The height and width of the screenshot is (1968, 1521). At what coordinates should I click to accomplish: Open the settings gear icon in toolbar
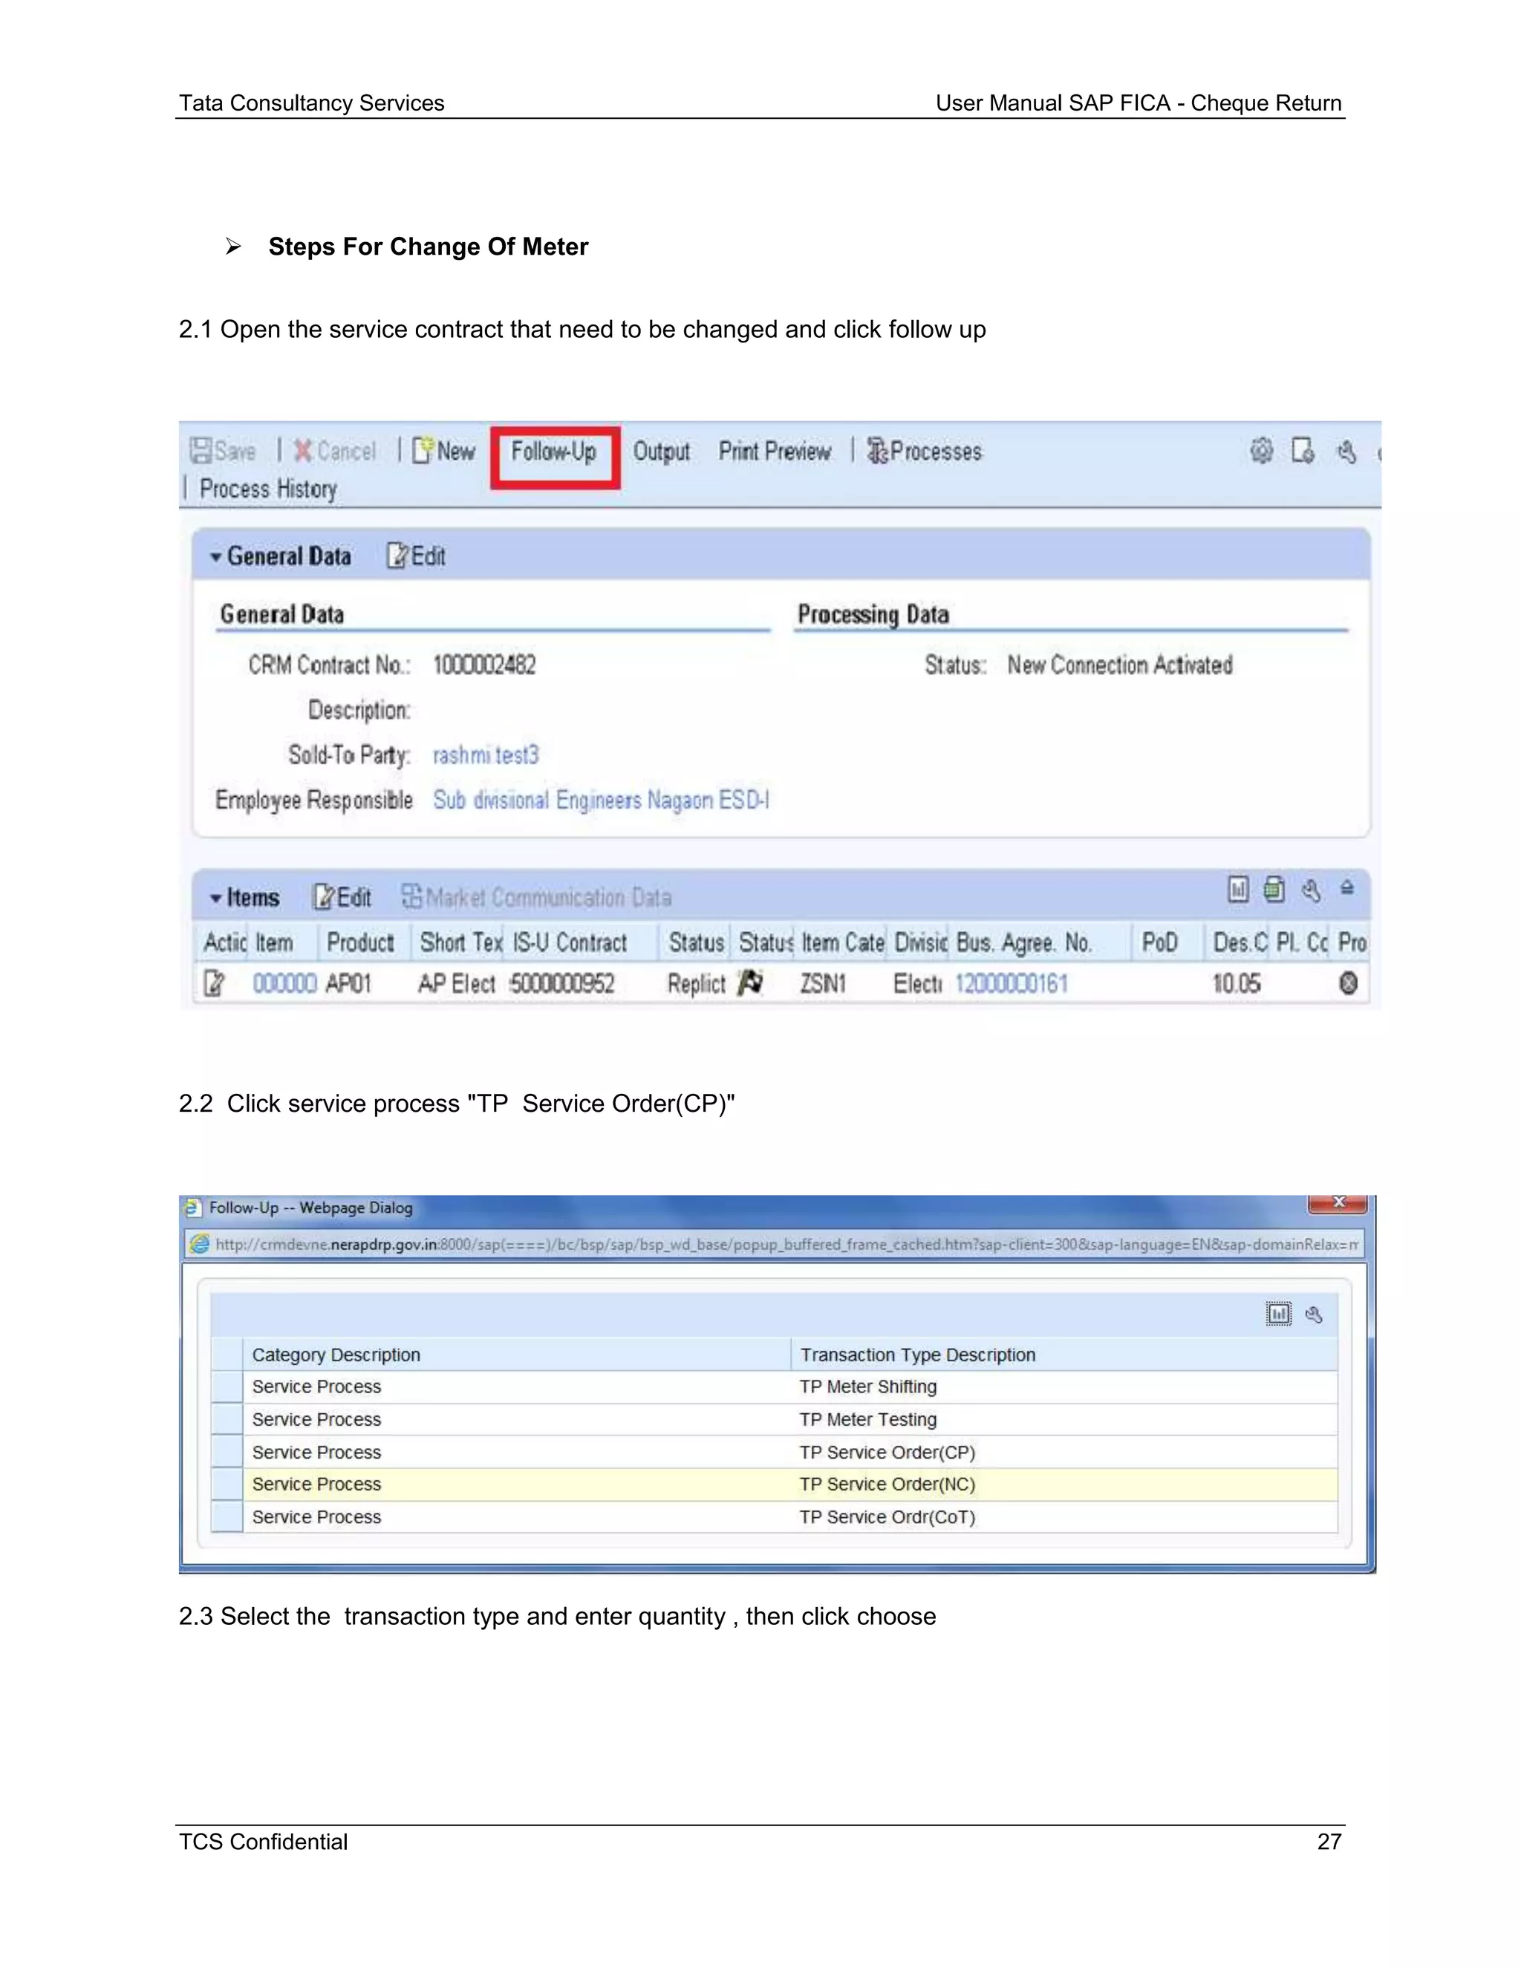click(1262, 451)
